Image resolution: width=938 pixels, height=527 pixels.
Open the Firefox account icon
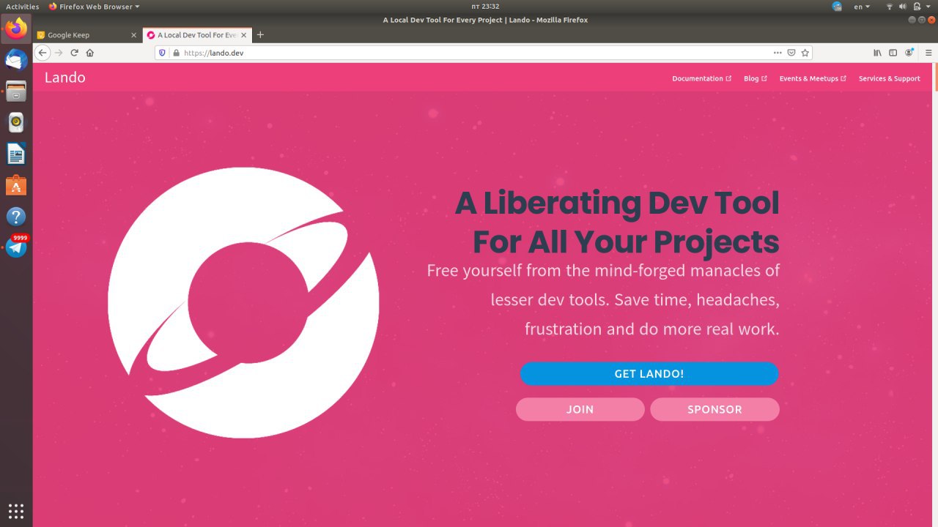pos(909,53)
